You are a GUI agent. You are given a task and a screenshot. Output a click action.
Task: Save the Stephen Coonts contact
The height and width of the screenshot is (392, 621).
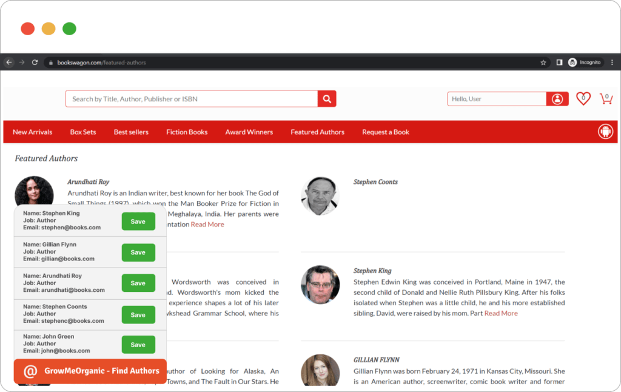click(138, 315)
